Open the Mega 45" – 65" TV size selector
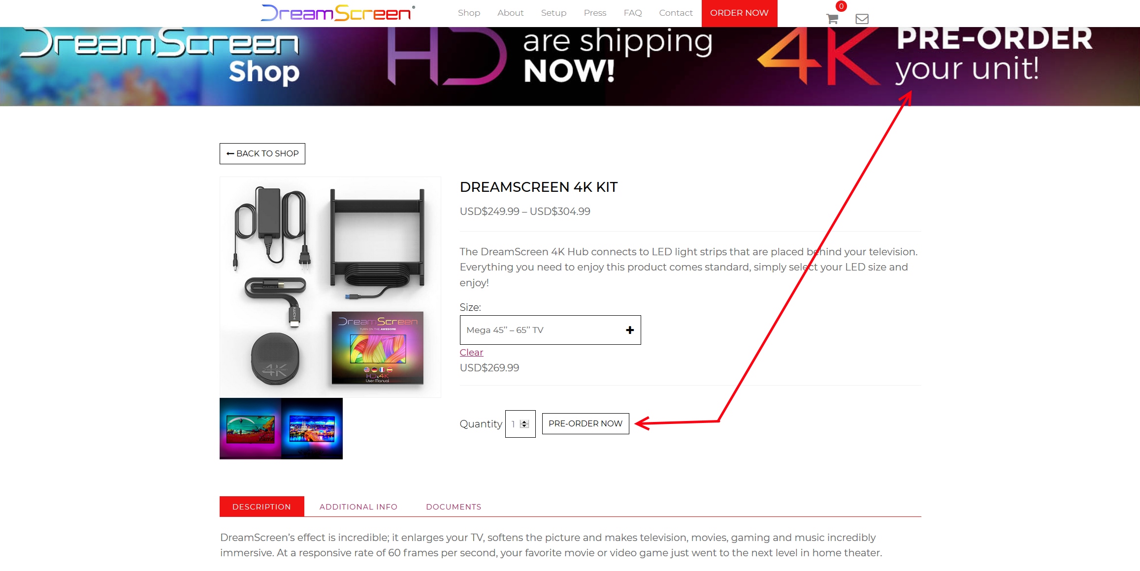Image resolution: width=1140 pixels, height=571 pixels. pos(550,330)
